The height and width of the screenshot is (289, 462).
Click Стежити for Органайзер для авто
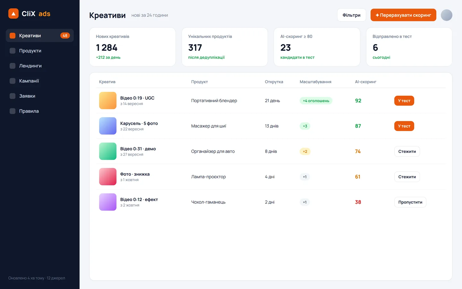tap(407, 152)
